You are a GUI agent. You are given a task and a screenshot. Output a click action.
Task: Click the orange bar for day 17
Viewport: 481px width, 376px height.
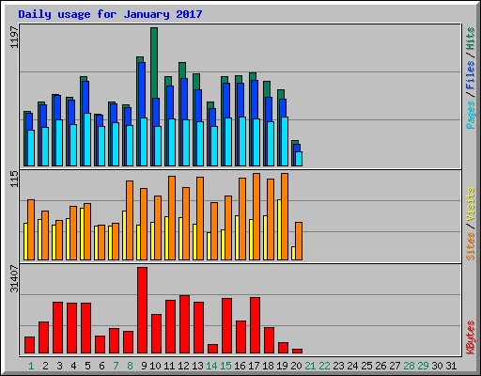[x=256, y=217]
